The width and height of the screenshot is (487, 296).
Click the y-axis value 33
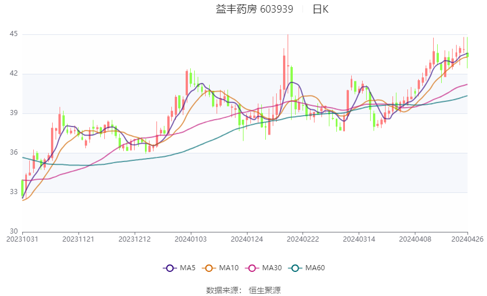pos(14,192)
